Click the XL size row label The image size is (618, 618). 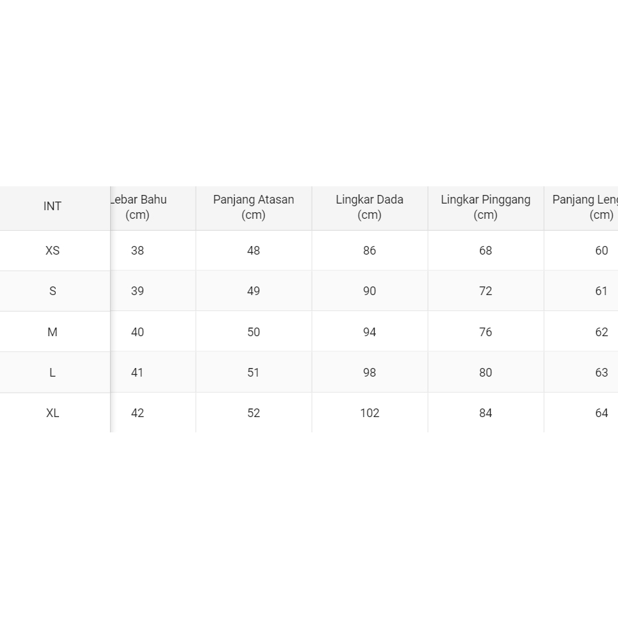[x=52, y=413]
